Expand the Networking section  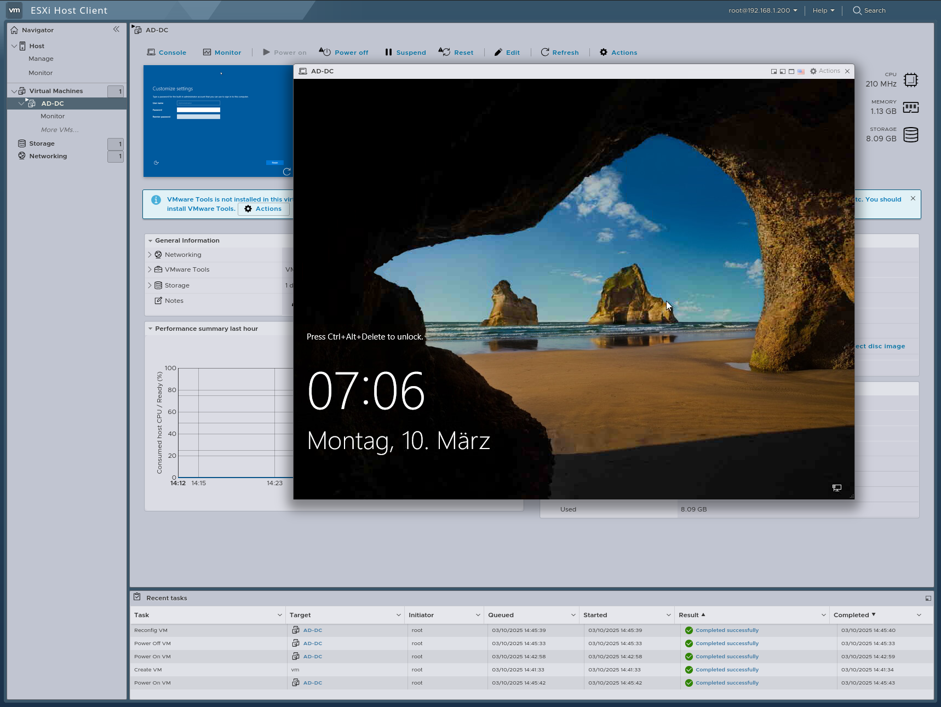pyautogui.click(x=150, y=254)
